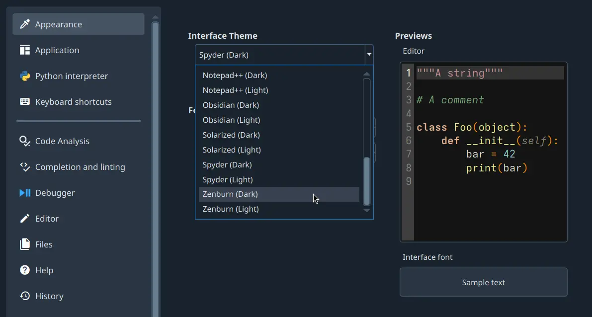
Task: Click the sidebar scrollbar up arrow
Action: tap(155, 17)
